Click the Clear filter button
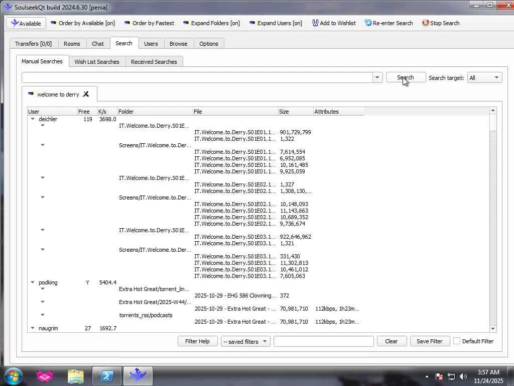514x386 pixels. coord(392,341)
